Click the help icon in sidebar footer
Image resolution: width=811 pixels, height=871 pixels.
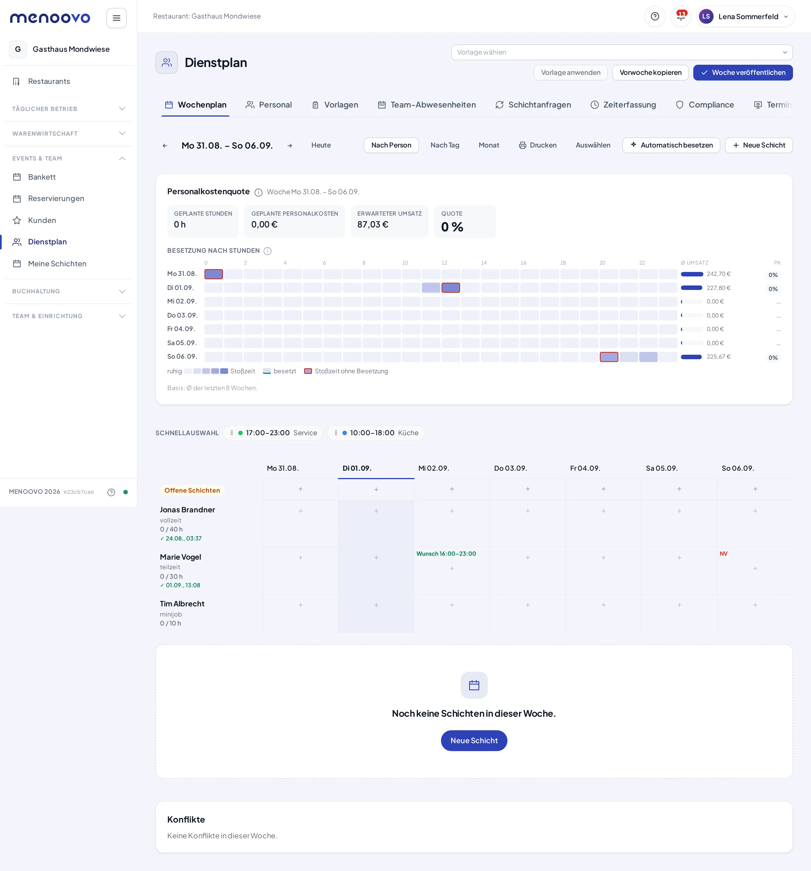pos(111,492)
